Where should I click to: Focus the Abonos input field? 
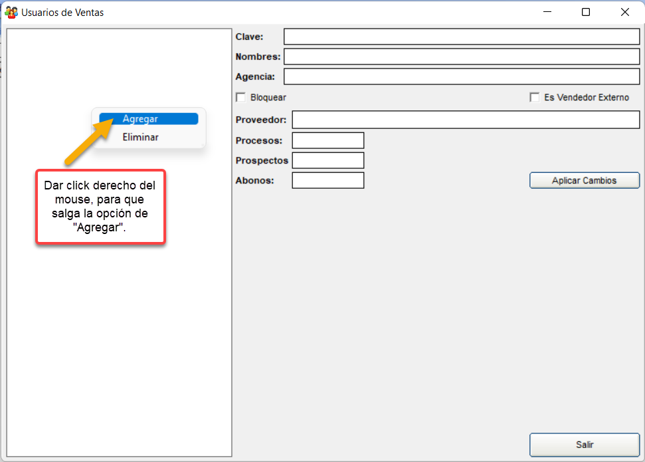pos(328,180)
